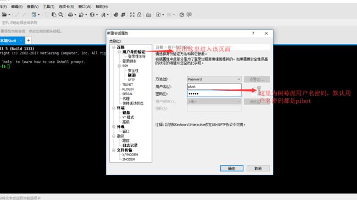
Task: Select 隧道 under SSH
Action: pyautogui.click(x=132, y=75)
